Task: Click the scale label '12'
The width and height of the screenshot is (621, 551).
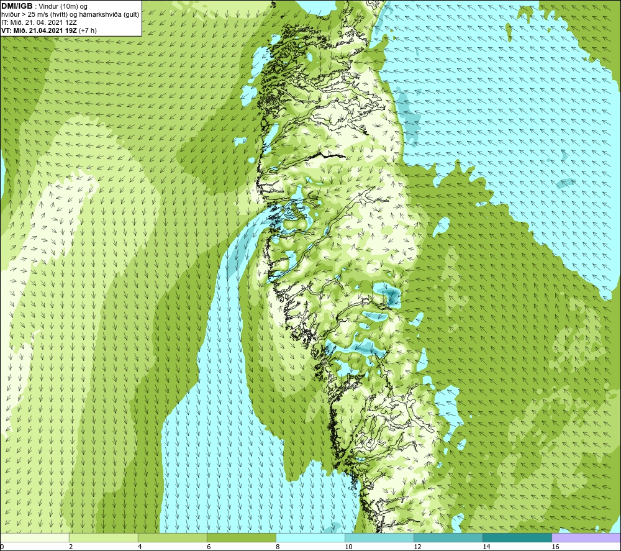Action: (417, 547)
